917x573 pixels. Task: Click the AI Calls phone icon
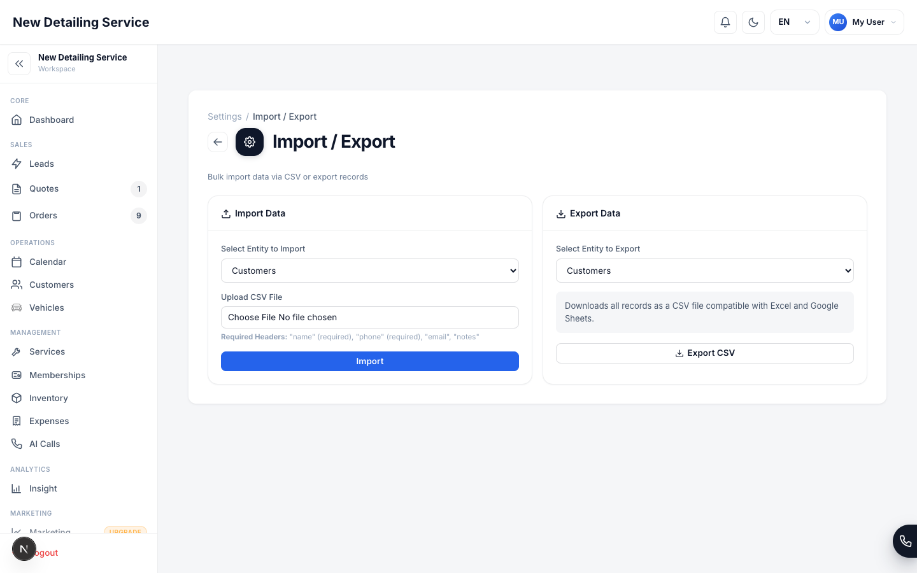click(x=17, y=444)
